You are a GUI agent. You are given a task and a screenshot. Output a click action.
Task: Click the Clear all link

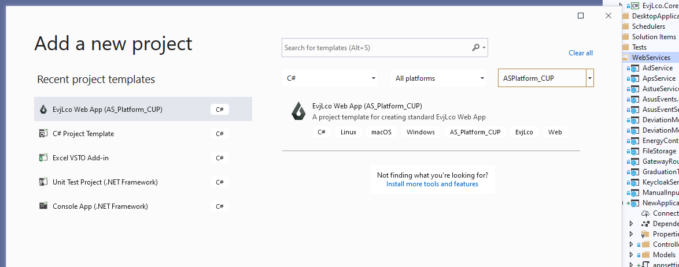click(x=581, y=52)
